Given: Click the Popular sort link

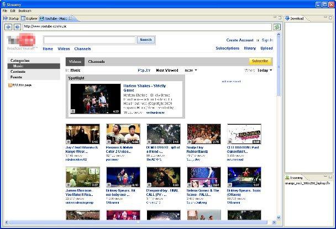Looking at the screenshot, I should click(144, 71).
